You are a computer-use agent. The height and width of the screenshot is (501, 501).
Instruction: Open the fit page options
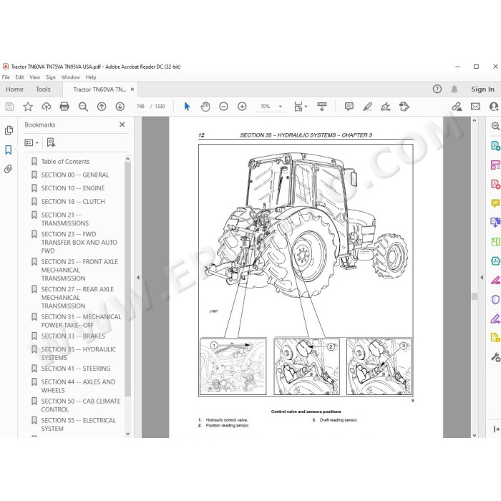click(301, 107)
